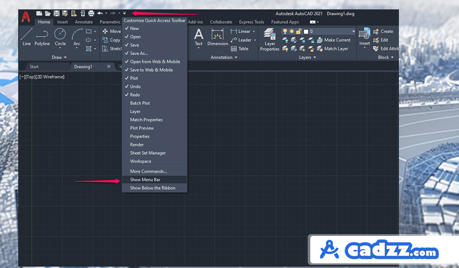The height and width of the screenshot is (268, 459).
Task: Uncheck Open in the customize menu
Action: pyautogui.click(x=155, y=37)
